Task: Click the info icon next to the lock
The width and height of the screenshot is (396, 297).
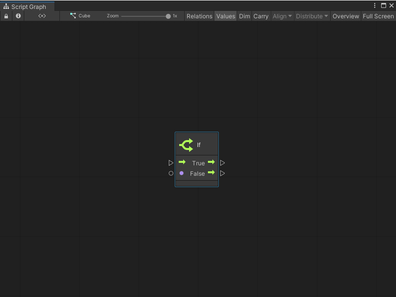Action: click(18, 16)
